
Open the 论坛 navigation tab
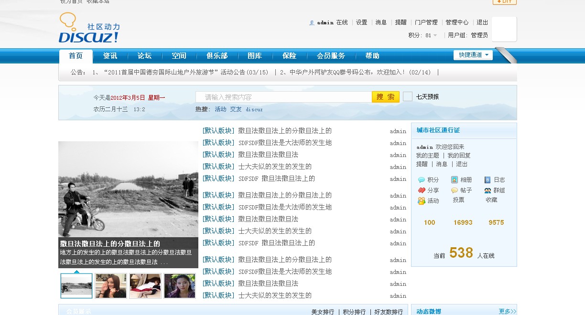144,56
